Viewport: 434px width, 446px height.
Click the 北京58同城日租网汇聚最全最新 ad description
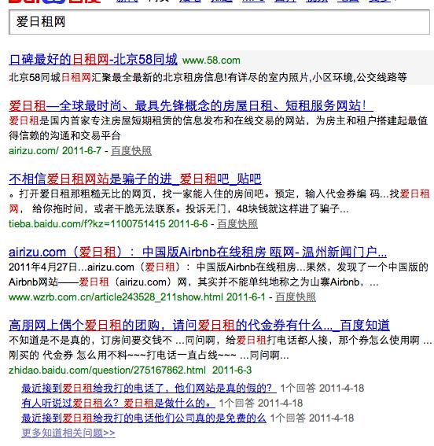(208, 77)
